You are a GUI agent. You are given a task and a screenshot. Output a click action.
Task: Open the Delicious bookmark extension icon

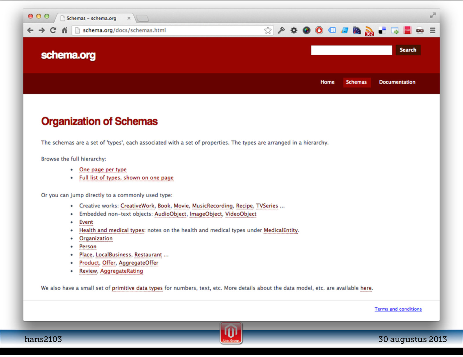click(x=382, y=30)
